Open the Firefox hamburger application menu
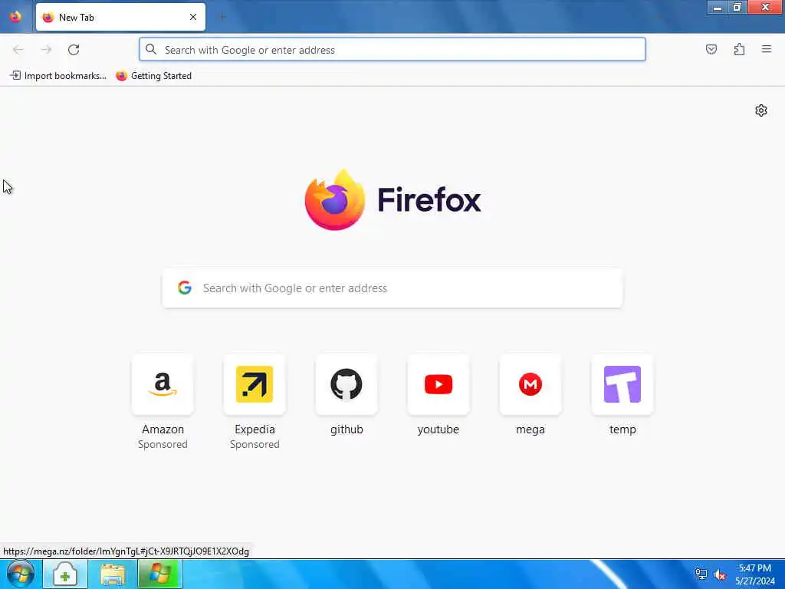 [767, 49]
